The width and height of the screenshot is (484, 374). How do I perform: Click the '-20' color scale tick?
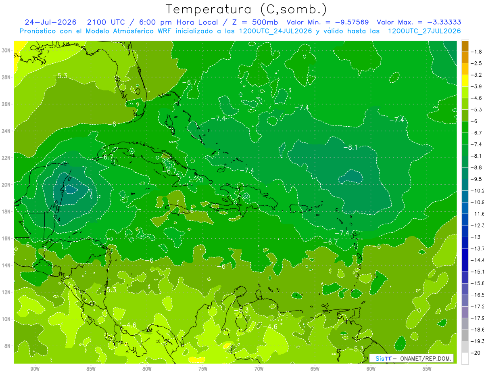[x=476, y=353]
